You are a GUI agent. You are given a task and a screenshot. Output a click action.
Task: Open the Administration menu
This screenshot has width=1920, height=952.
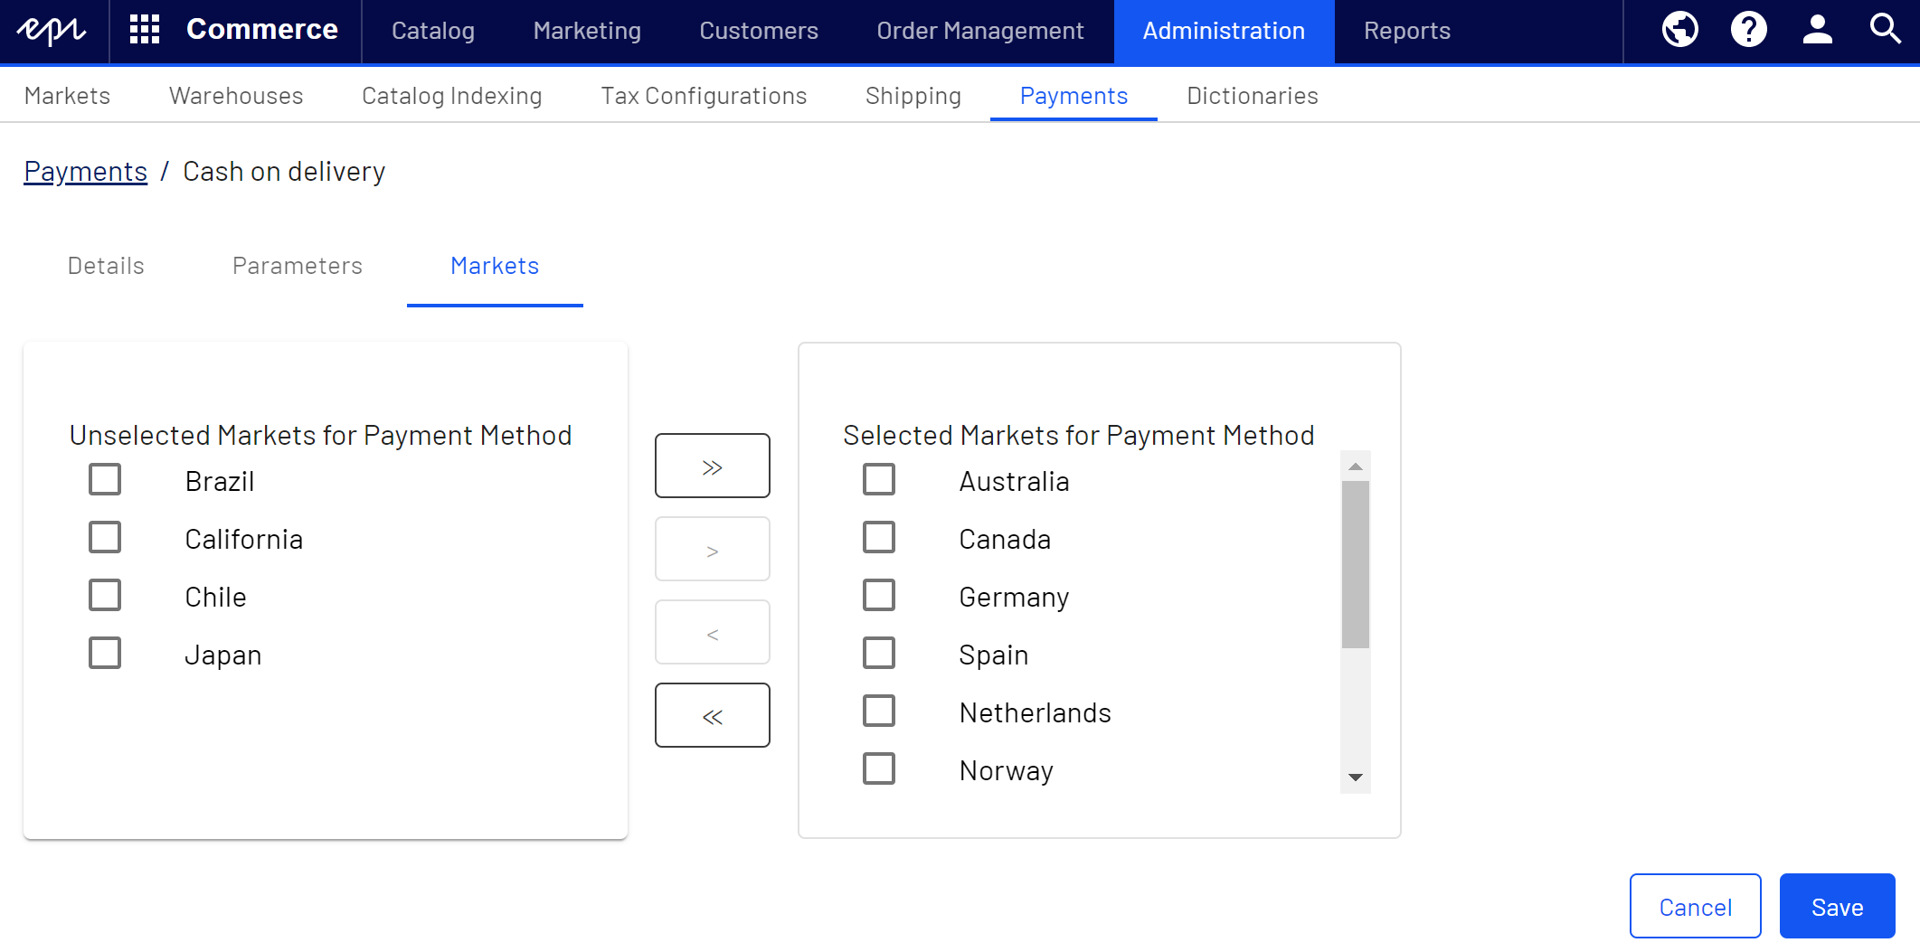(x=1224, y=30)
